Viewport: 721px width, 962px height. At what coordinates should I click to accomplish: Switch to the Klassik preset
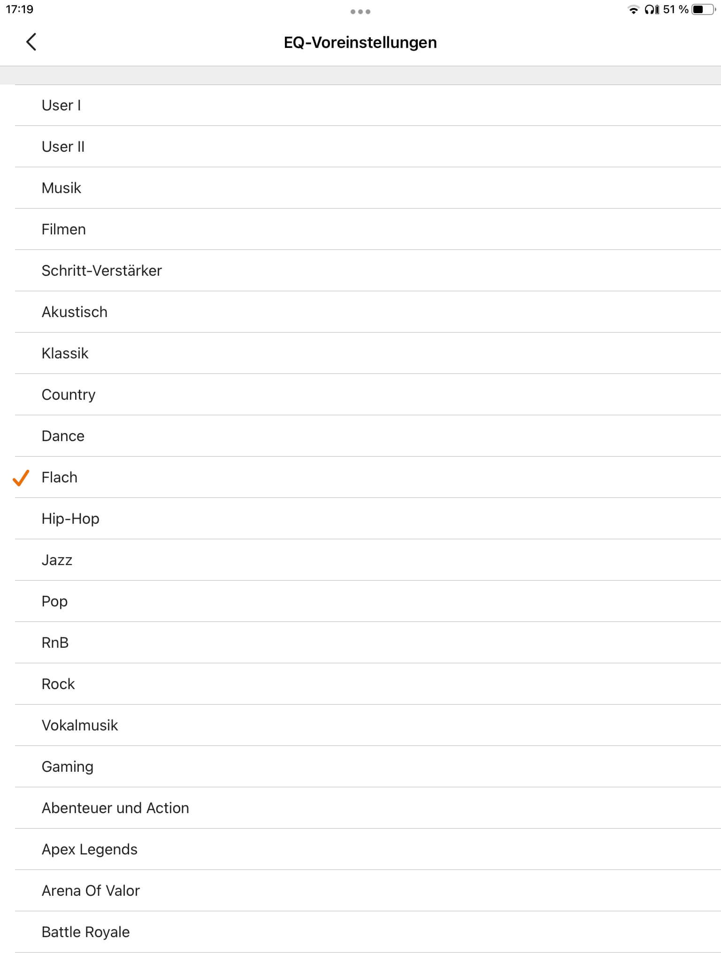click(65, 354)
